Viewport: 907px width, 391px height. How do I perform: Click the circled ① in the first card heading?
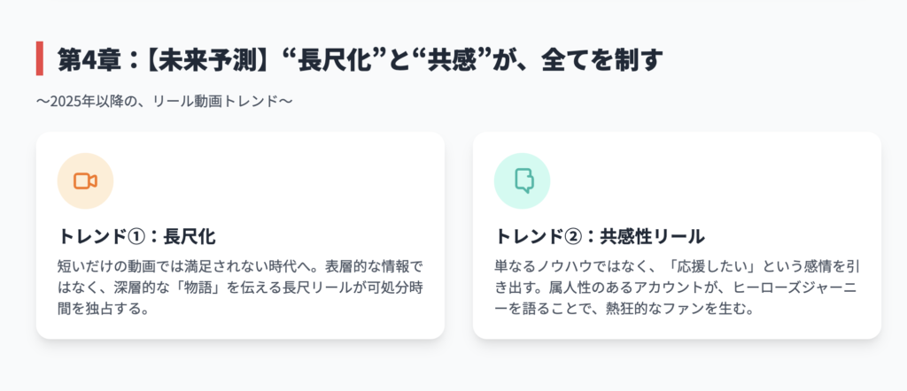(x=135, y=236)
